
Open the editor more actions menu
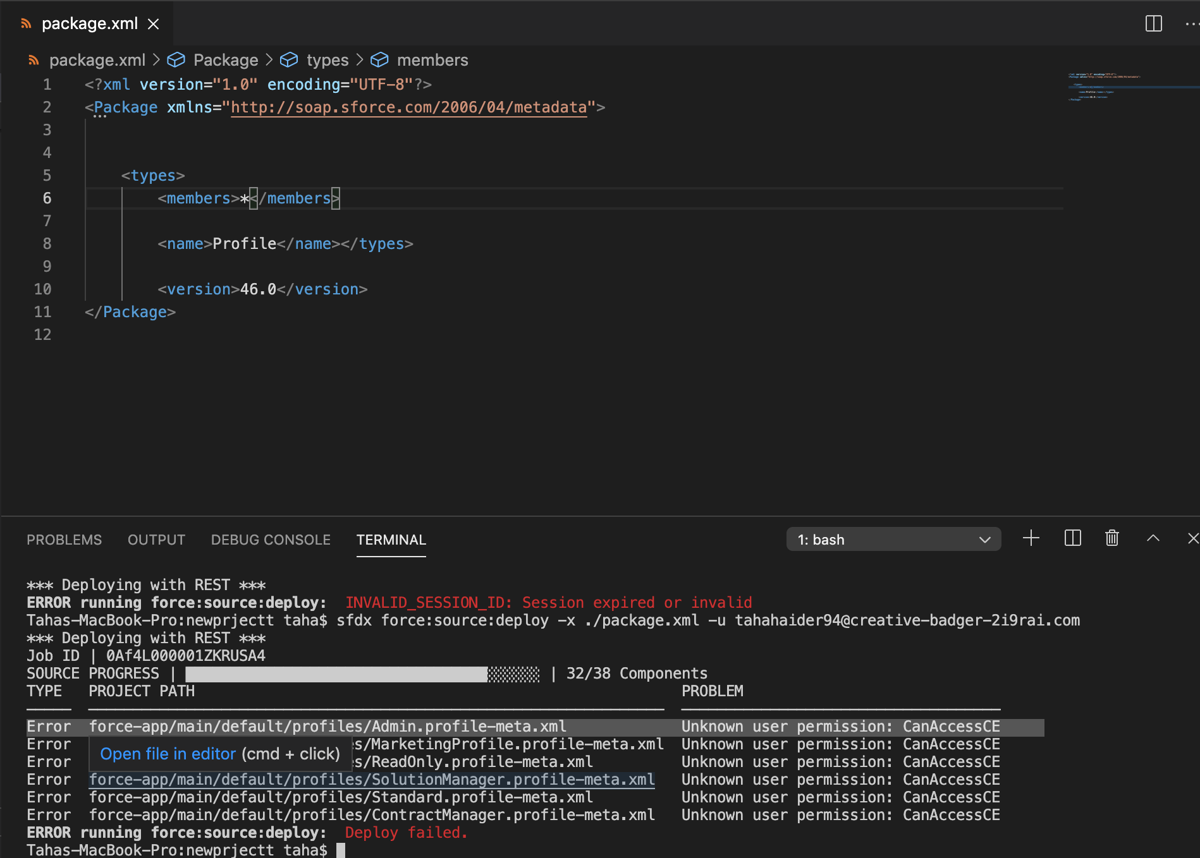(1191, 24)
